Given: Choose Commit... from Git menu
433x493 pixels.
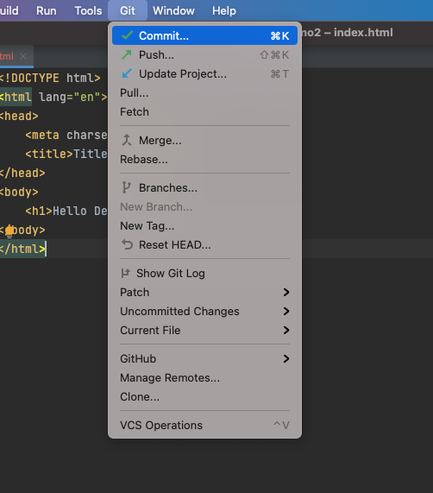Looking at the screenshot, I should pyautogui.click(x=204, y=35).
